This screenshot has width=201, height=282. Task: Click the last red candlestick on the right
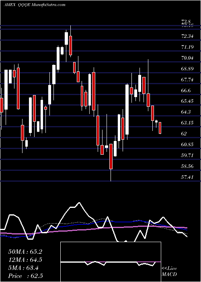160,128
